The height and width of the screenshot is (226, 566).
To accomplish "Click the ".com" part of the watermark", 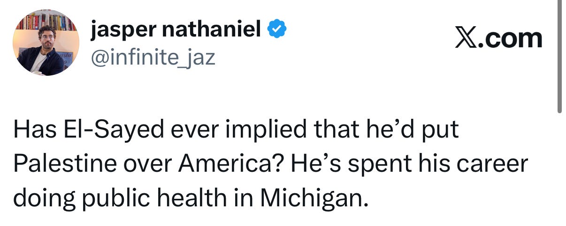I will (509, 39).
